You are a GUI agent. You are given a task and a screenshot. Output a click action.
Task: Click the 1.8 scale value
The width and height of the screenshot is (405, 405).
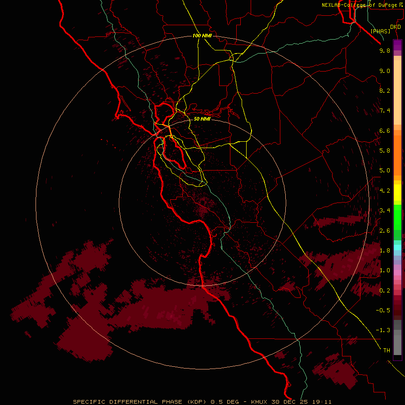click(385, 251)
